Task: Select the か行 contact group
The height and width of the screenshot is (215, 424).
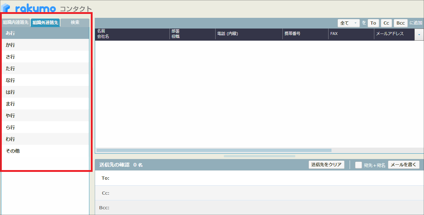Action: [x=45, y=45]
